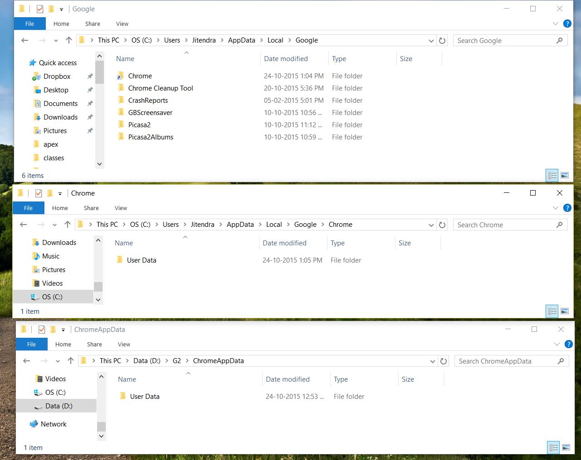Click Refresh button in Google window

pos(442,40)
